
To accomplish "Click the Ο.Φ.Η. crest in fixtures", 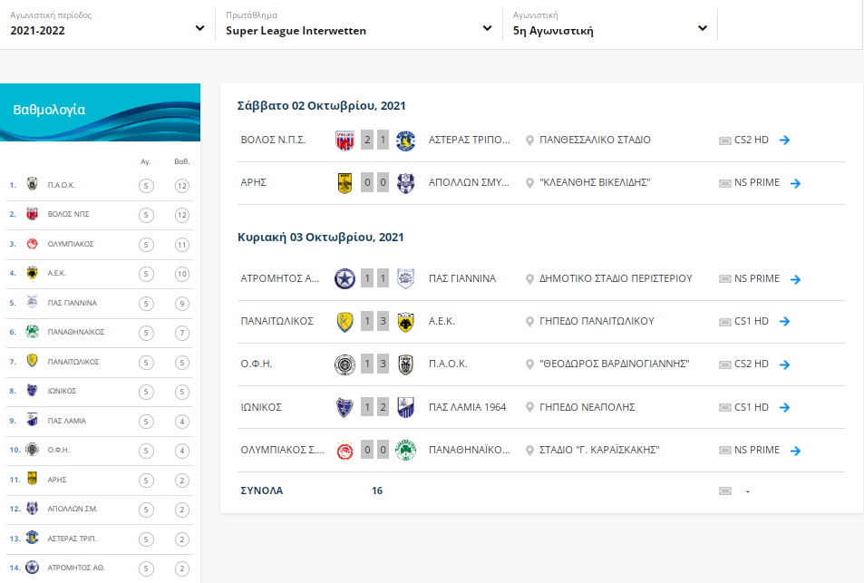I will (345, 364).
